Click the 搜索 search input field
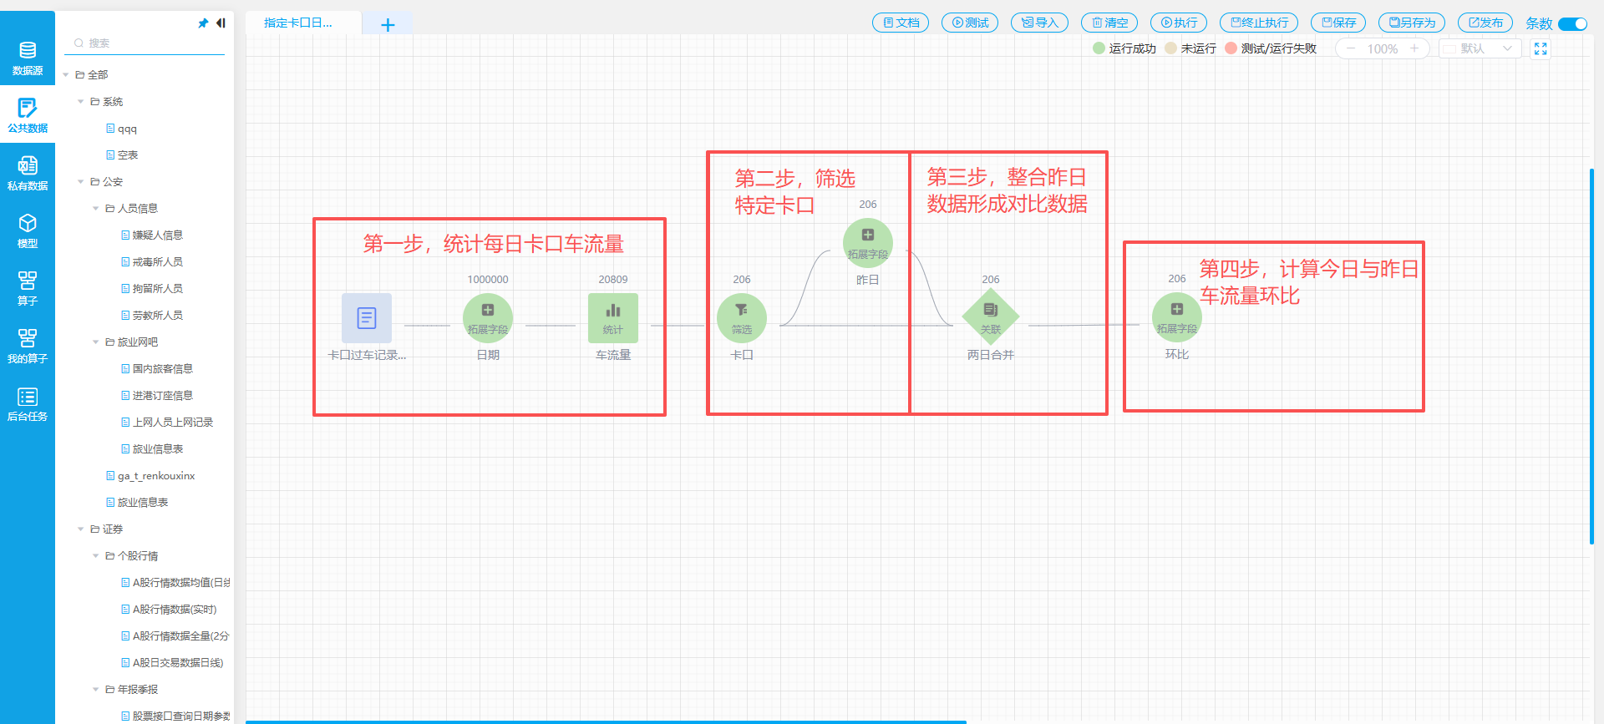1604x724 pixels. [150, 43]
